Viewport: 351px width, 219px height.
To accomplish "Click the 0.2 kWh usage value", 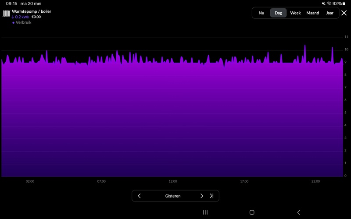I will pyautogui.click(x=20, y=17).
